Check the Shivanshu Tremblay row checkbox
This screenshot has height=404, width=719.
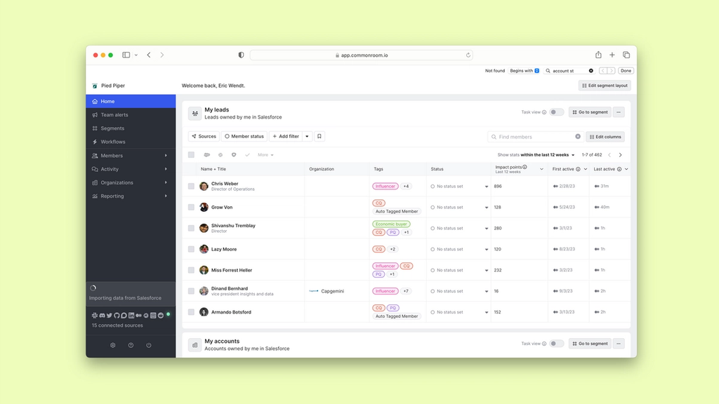coord(191,228)
